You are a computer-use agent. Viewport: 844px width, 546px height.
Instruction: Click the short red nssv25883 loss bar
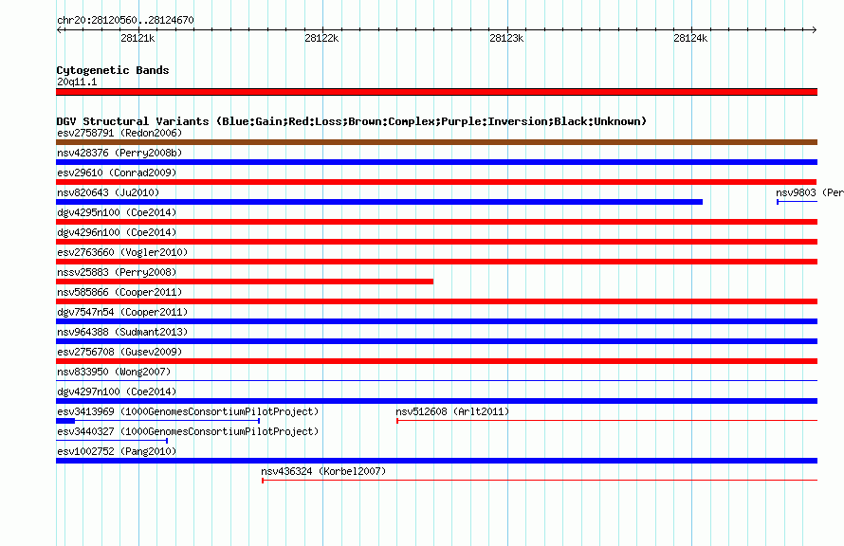click(x=245, y=282)
